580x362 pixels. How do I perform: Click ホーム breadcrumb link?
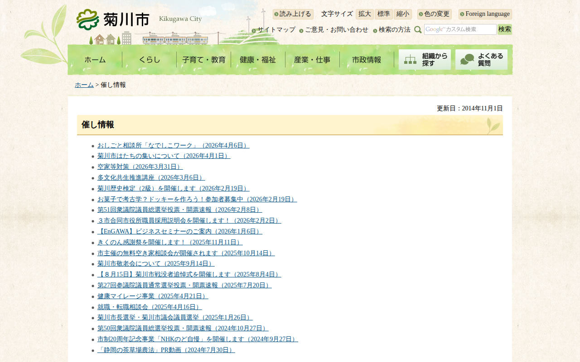click(84, 85)
